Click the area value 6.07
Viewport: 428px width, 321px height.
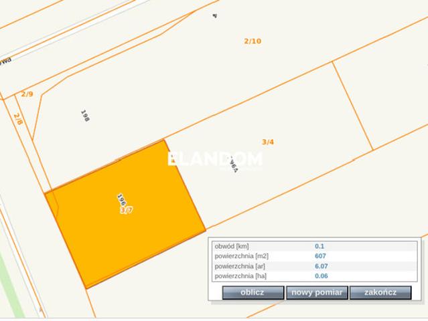coord(321,265)
